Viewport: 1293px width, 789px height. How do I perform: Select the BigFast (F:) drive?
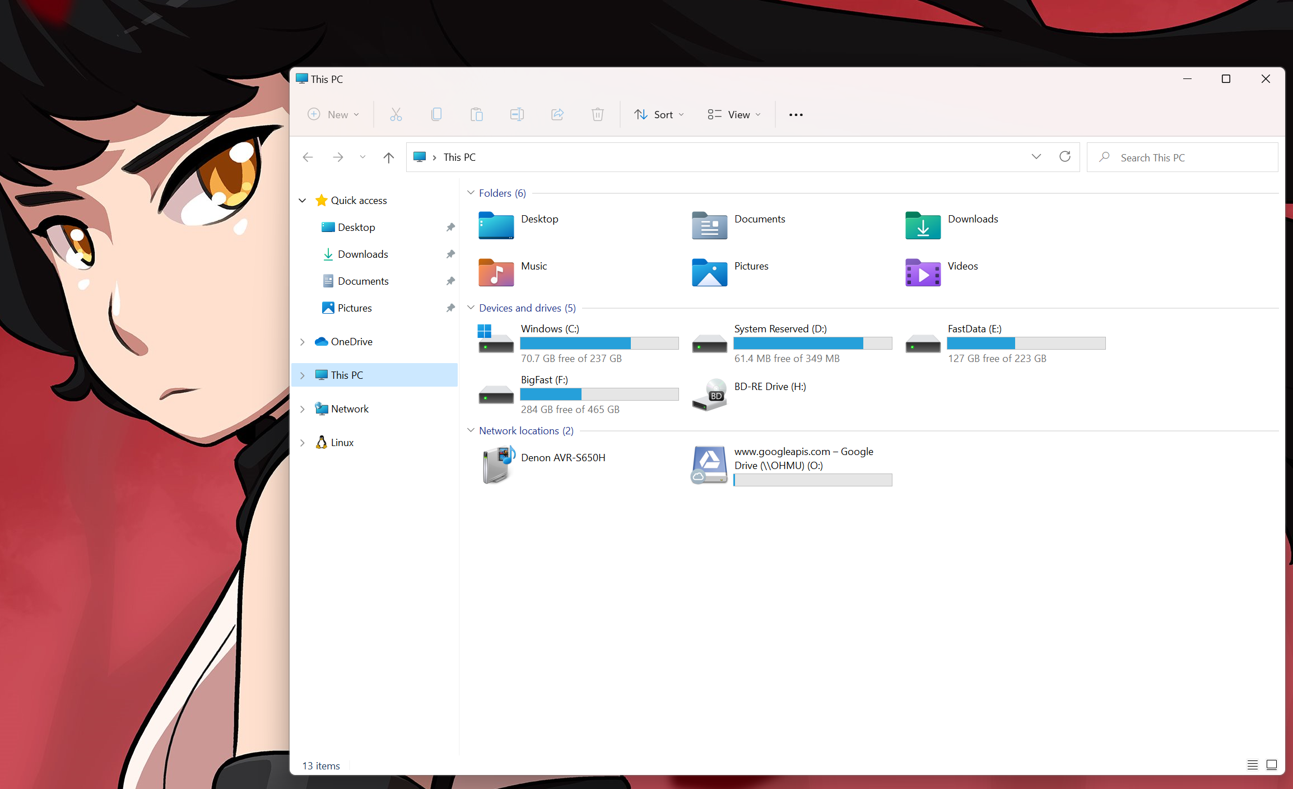[578, 394]
